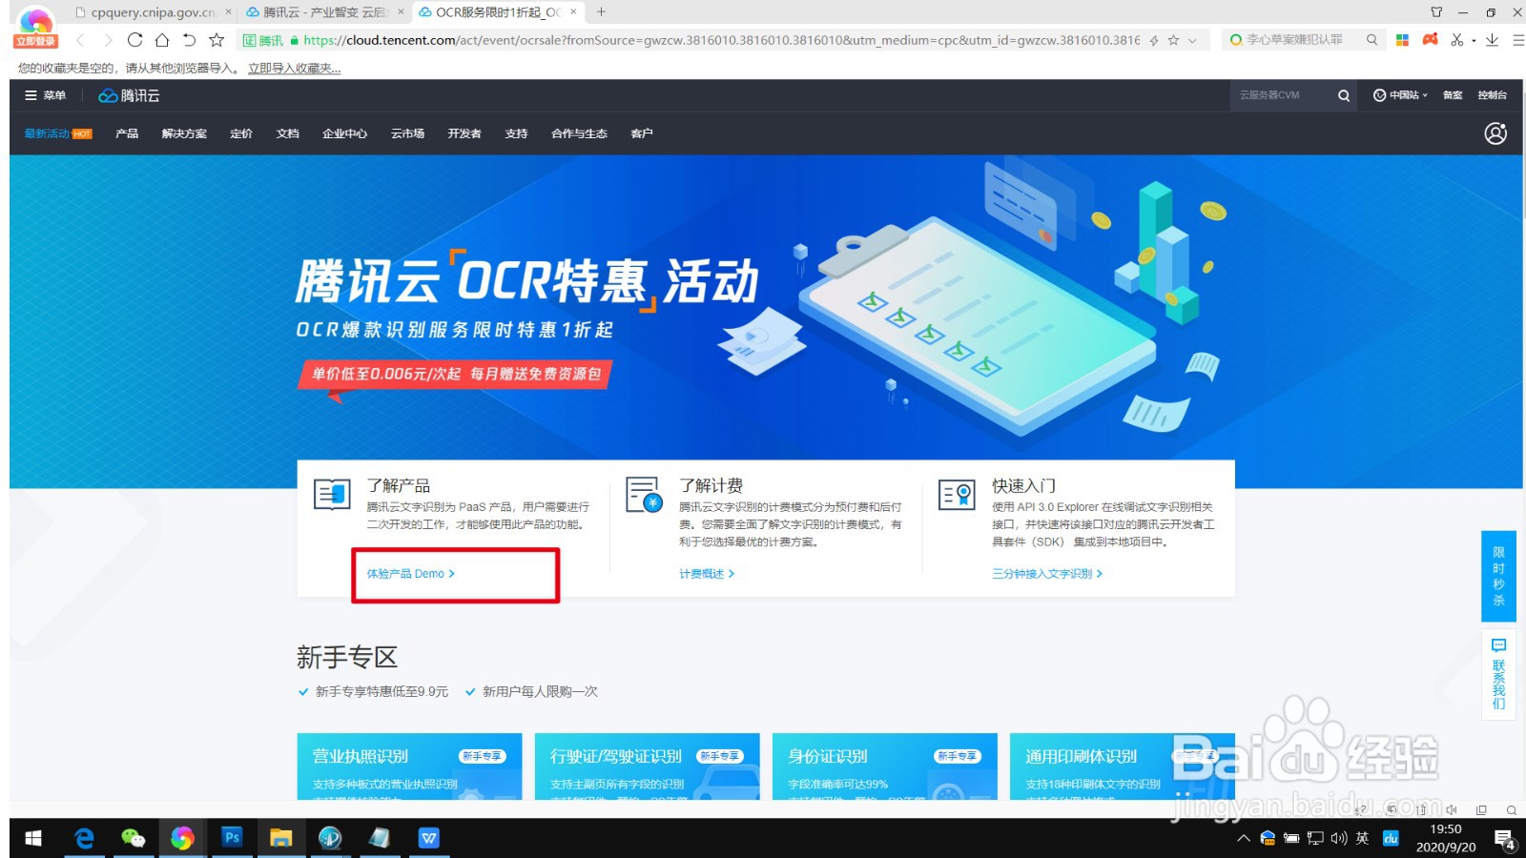
Task: Open the 文档 navigation menu item
Action: pos(287,133)
